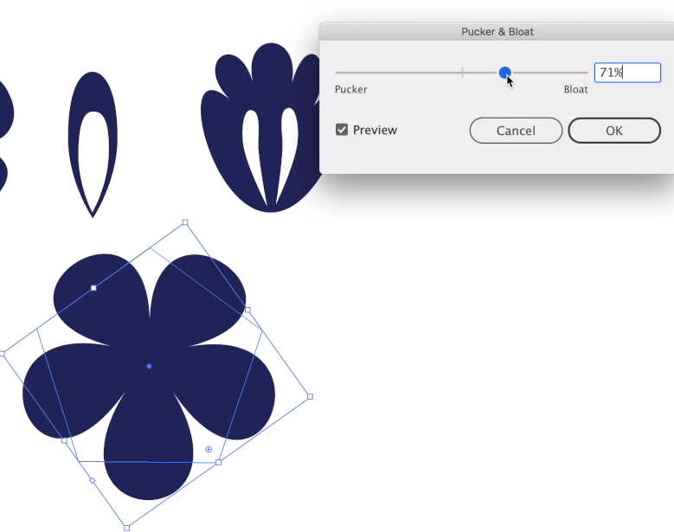Click the 71% value input field
The height and width of the screenshot is (532, 674).
[626, 73]
